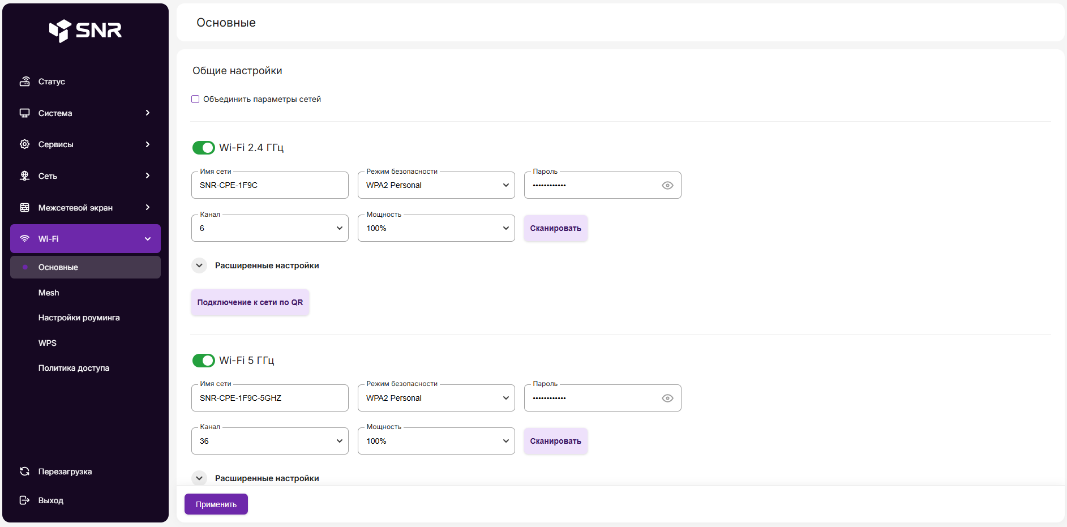Click the Система monitor icon
The height and width of the screenshot is (527, 1067).
[24, 113]
